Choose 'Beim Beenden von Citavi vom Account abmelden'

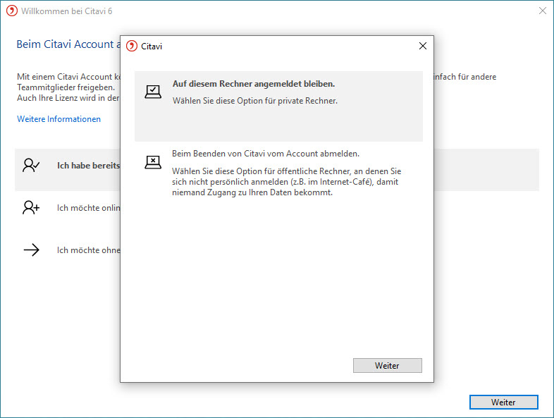point(266,153)
